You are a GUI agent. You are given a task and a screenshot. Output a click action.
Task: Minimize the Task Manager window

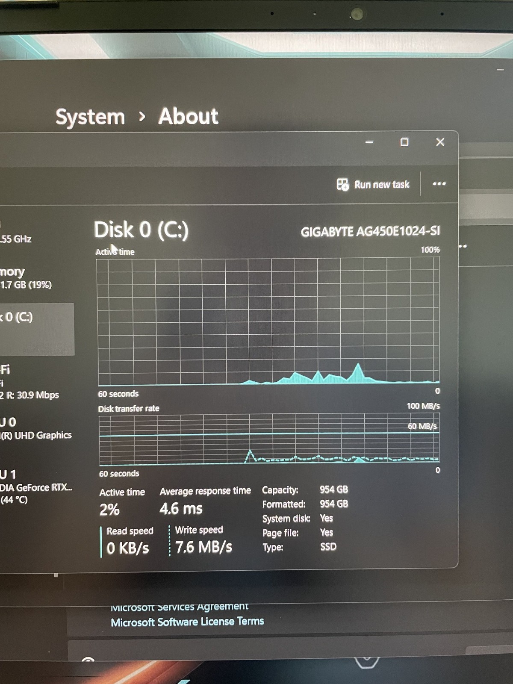click(x=369, y=142)
